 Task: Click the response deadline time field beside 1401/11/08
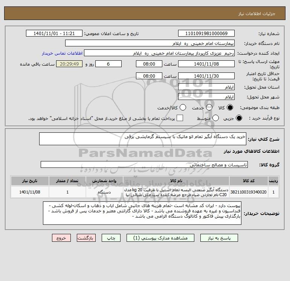tap(149, 64)
